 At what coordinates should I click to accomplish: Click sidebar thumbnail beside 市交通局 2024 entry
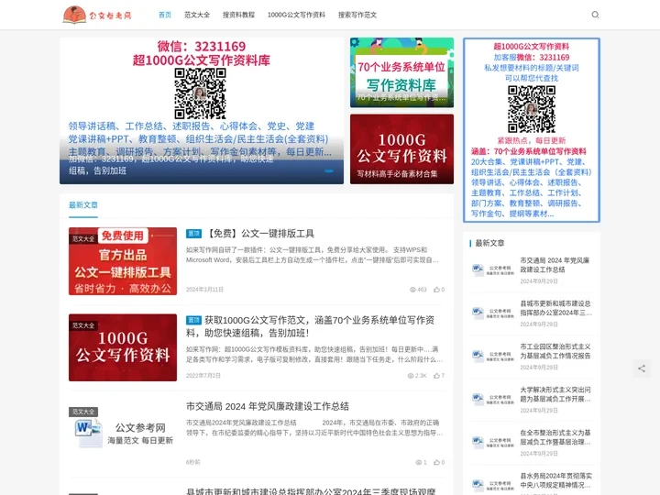pos(492,269)
